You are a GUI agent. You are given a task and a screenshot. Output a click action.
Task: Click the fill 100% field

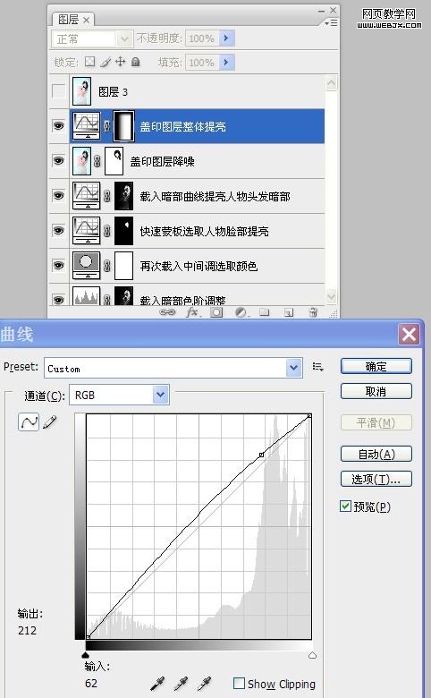pyautogui.click(x=201, y=62)
